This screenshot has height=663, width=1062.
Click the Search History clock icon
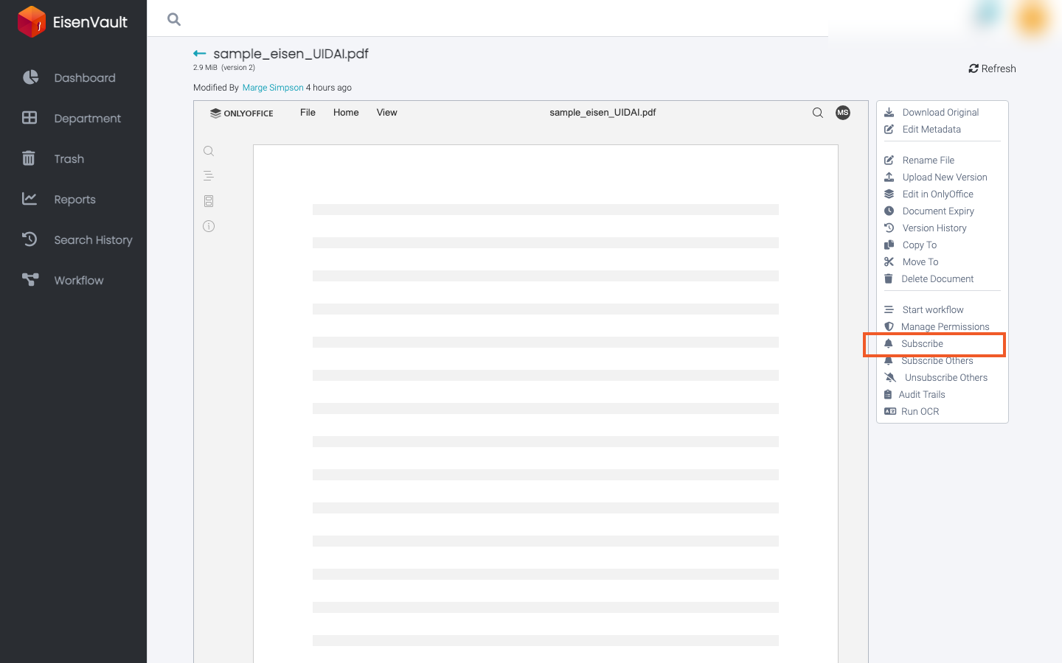pyautogui.click(x=29, y=239)
